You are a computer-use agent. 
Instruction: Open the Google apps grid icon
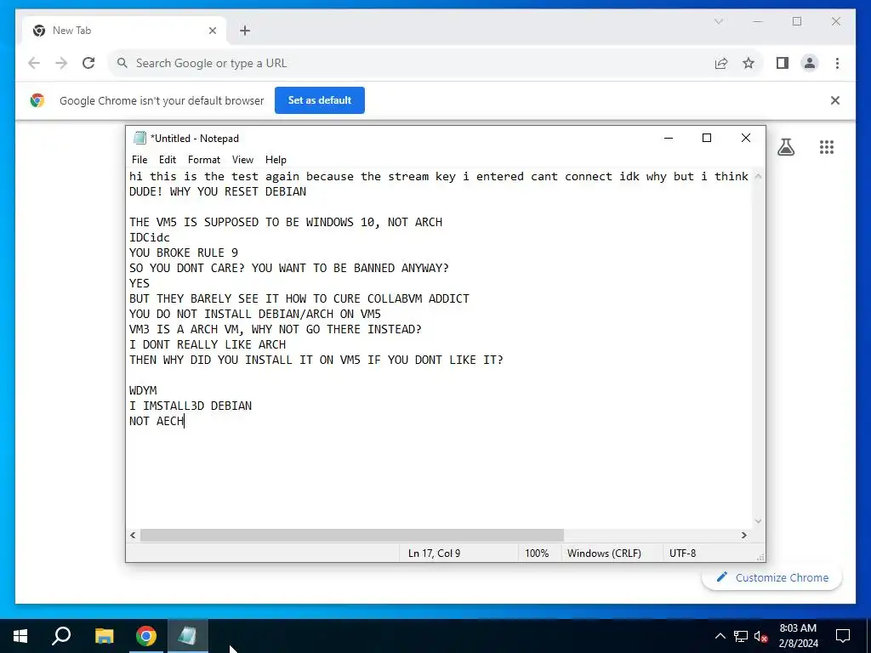(x=827, y=146)
